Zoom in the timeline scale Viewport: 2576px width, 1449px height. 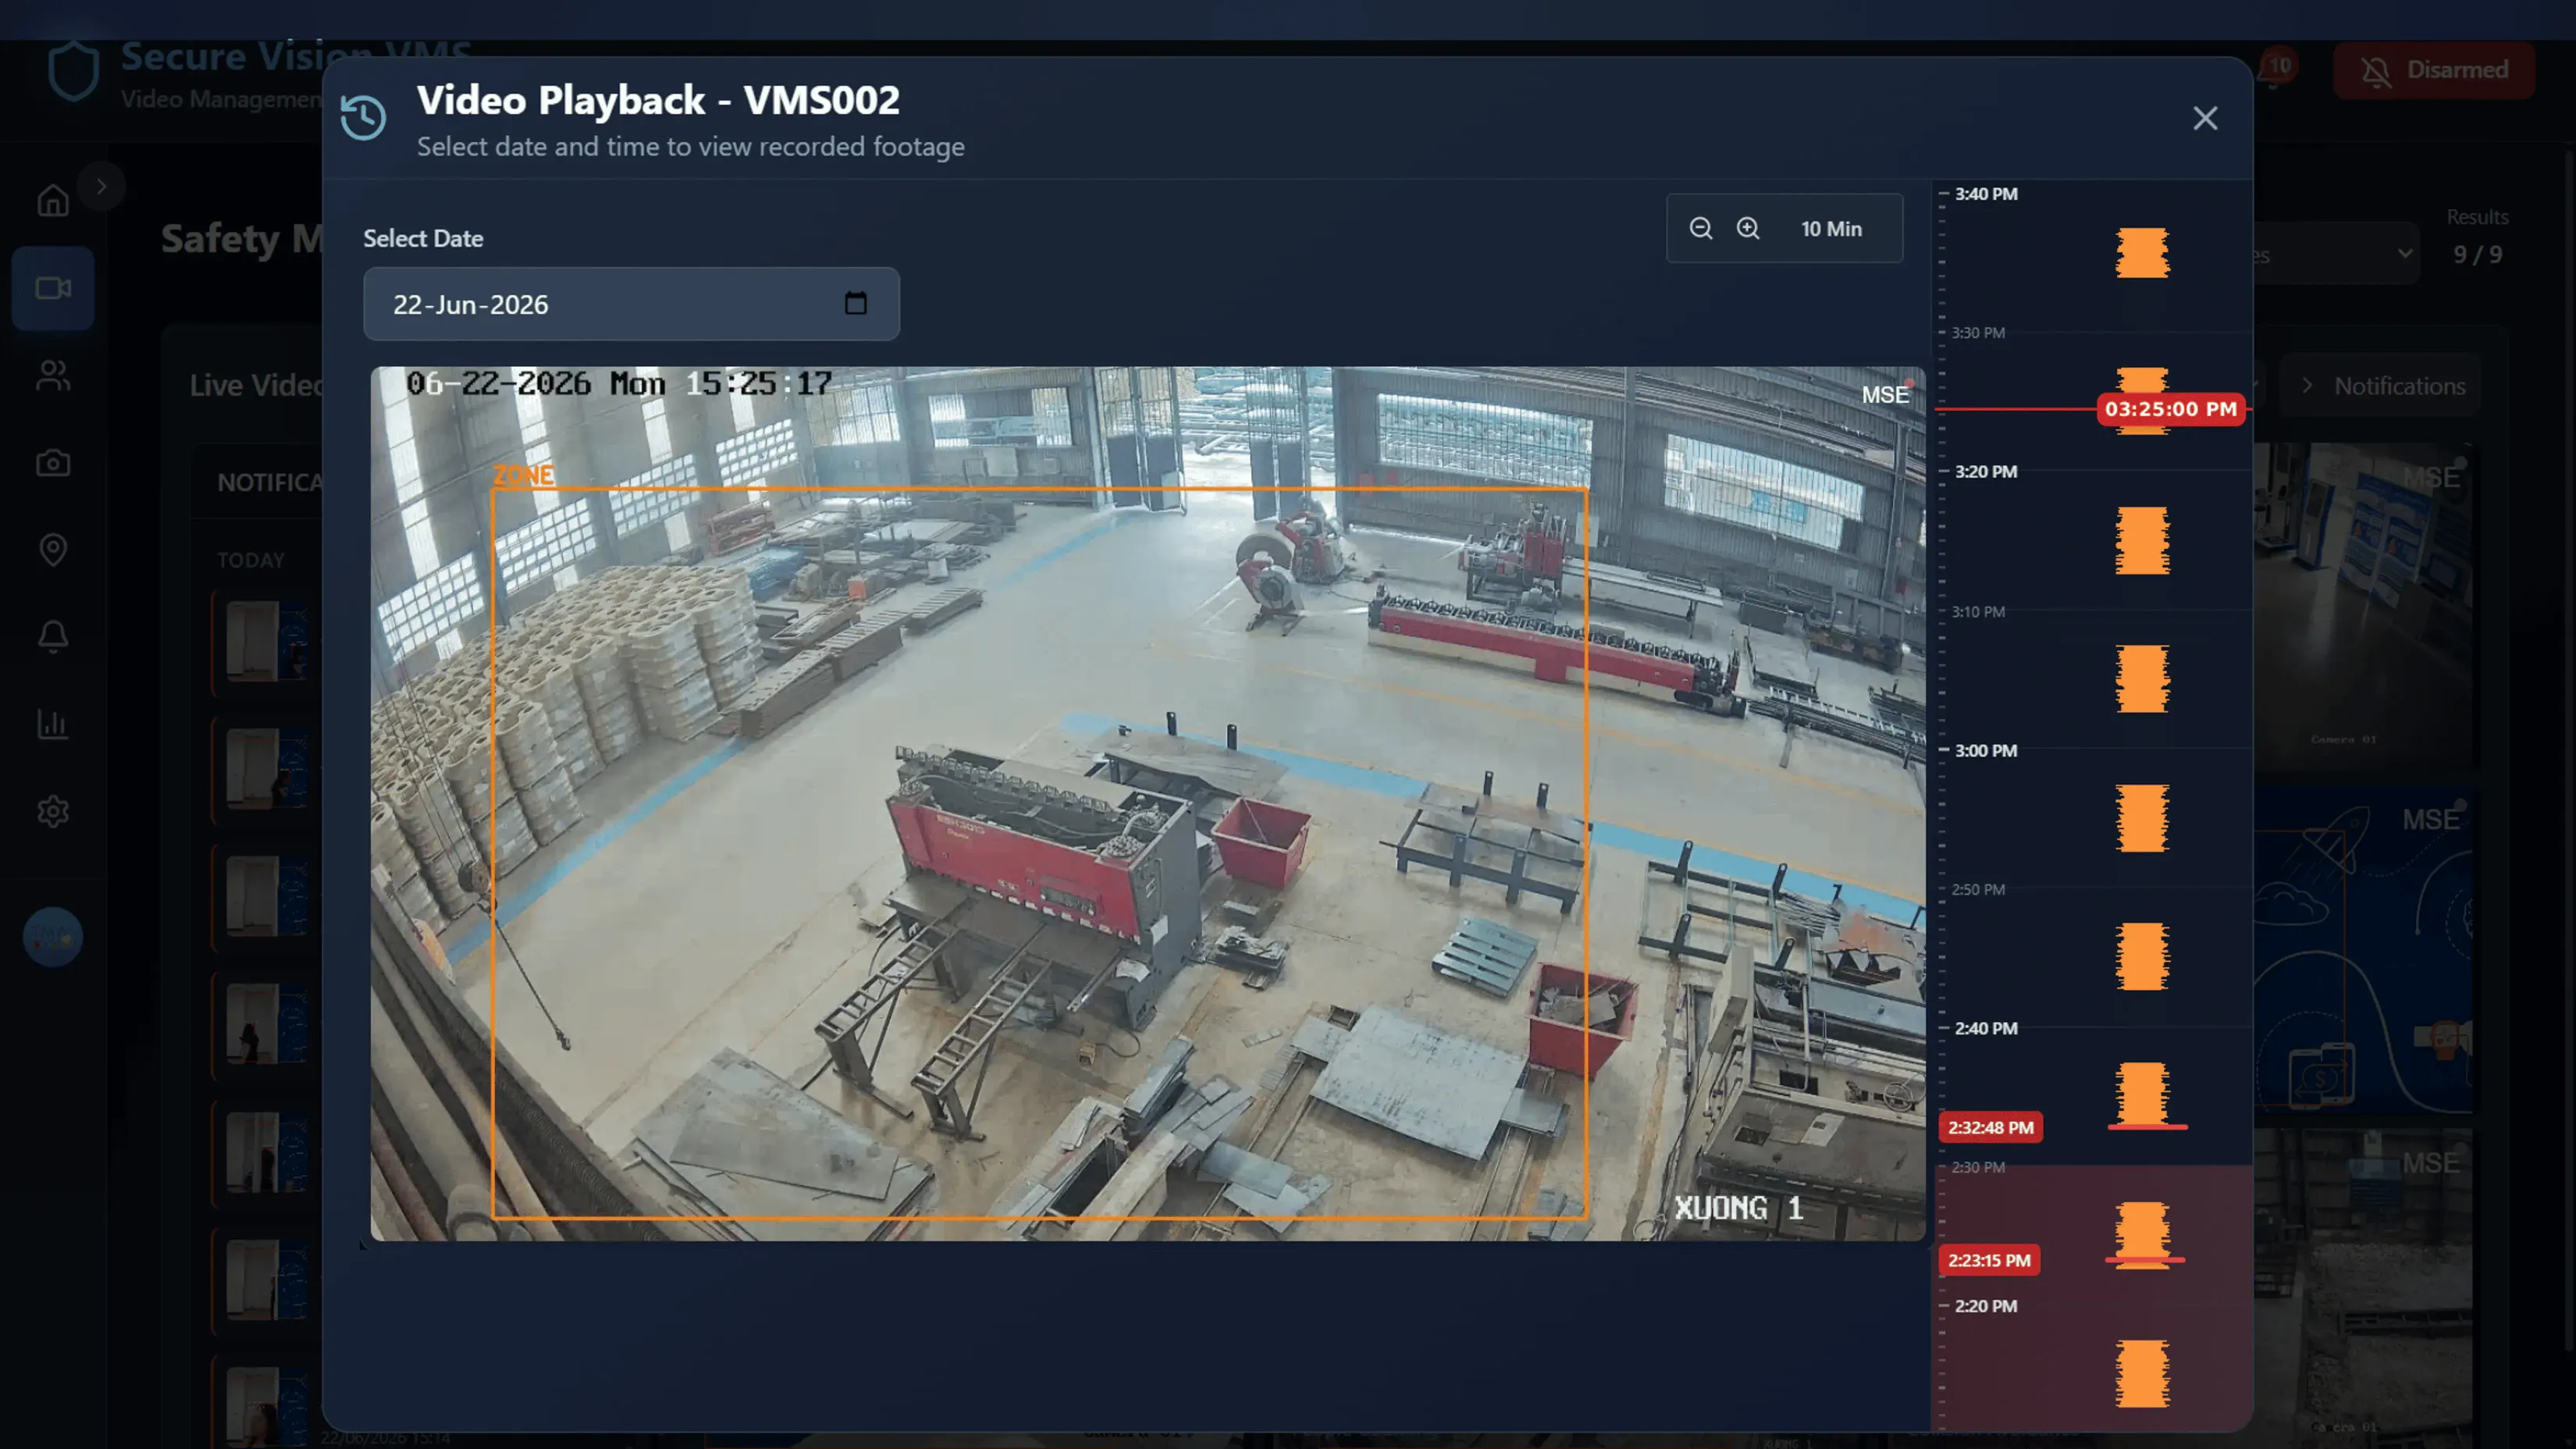(x=1747, y=228)
